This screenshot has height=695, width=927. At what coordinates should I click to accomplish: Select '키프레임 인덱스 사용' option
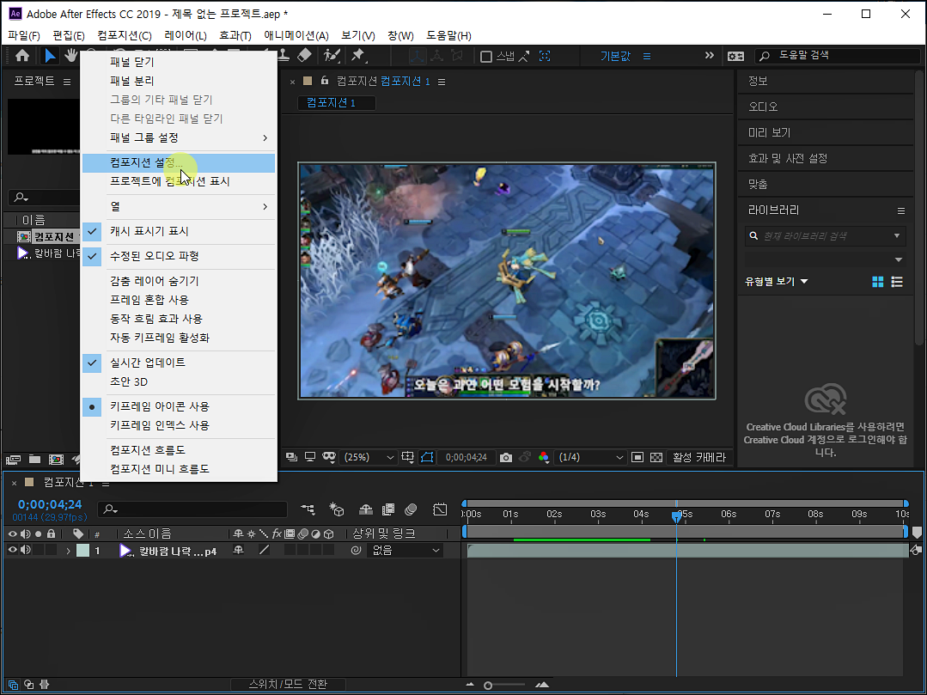160,425
